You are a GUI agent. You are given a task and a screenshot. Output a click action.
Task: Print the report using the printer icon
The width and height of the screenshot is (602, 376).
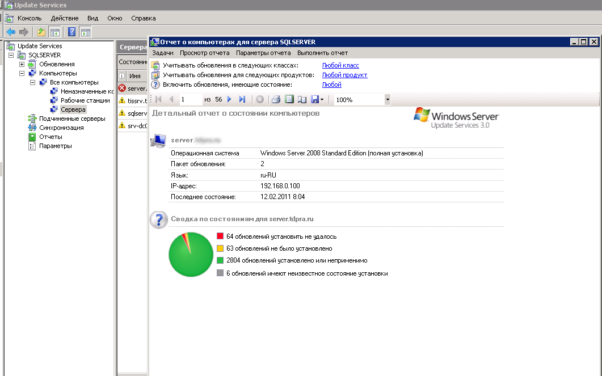(276, 99)
